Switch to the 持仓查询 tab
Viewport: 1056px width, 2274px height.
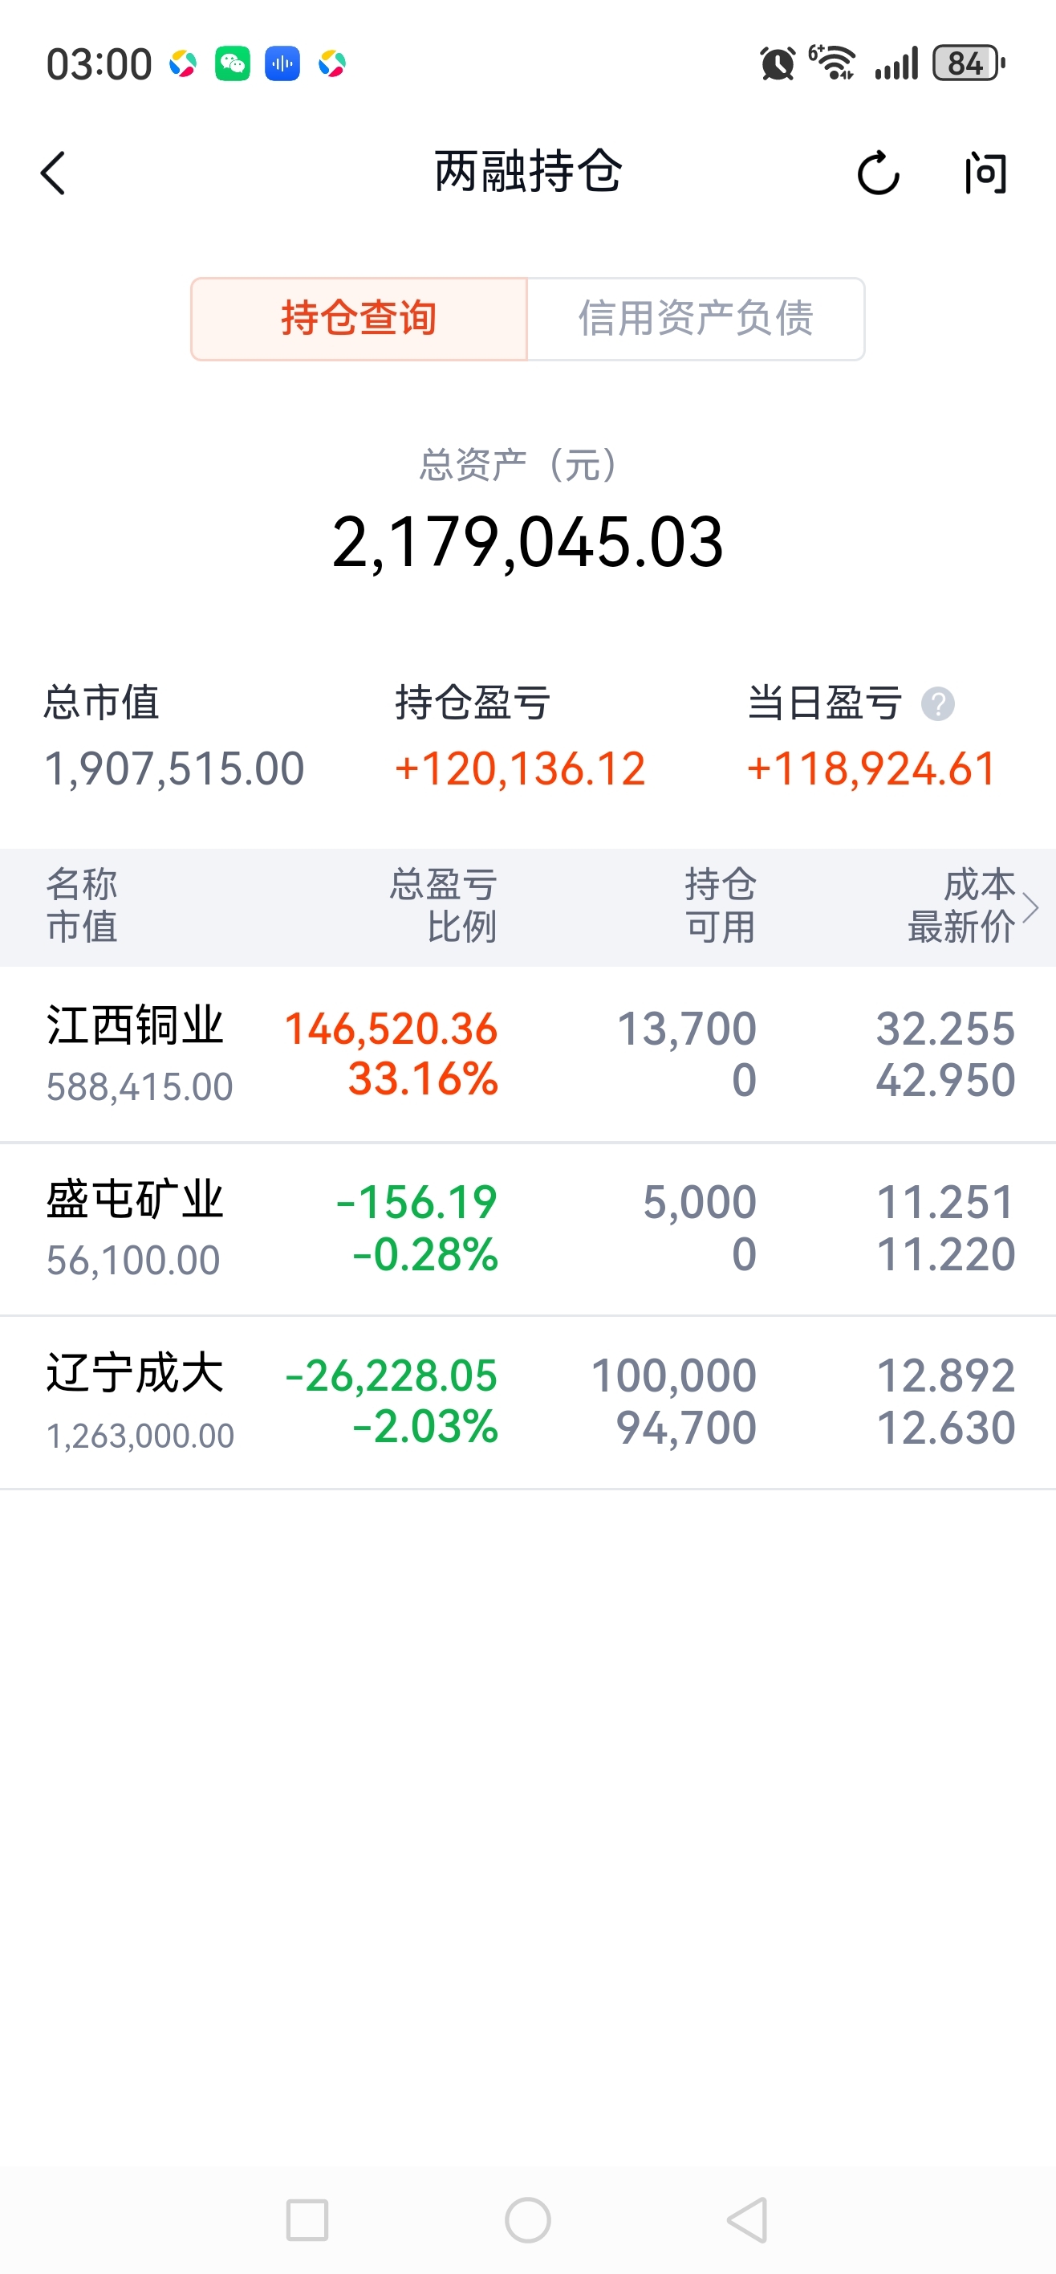coord(359,319)
